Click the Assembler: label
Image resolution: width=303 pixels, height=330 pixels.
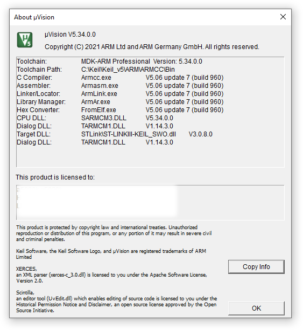click(x=33, y=86)
